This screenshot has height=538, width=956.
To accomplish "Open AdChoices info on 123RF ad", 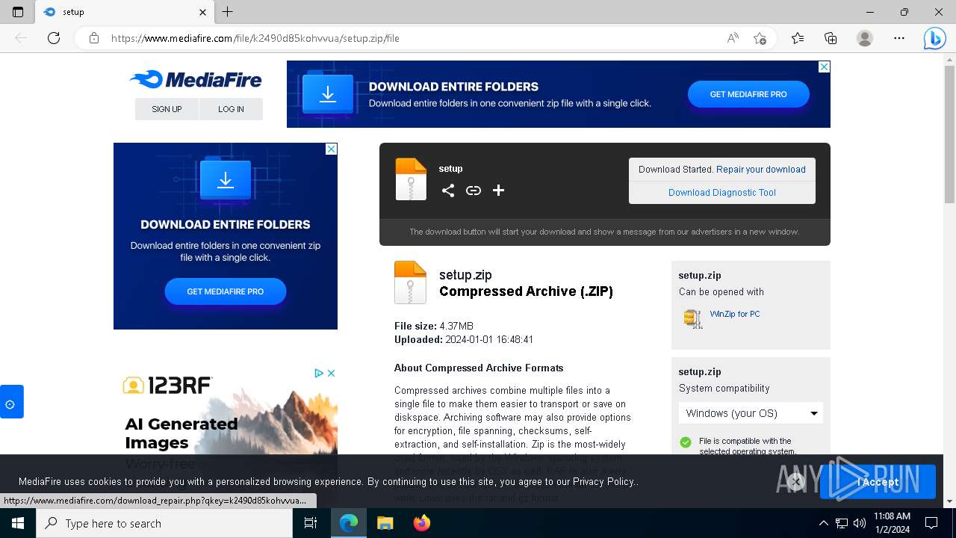I will click(319, 373).
